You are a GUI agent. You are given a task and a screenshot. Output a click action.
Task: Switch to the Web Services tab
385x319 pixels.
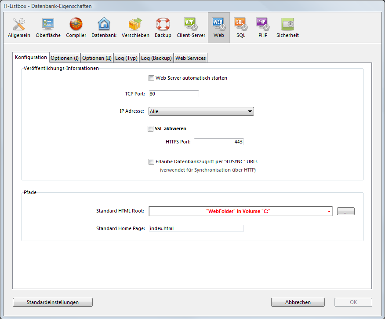191,58
